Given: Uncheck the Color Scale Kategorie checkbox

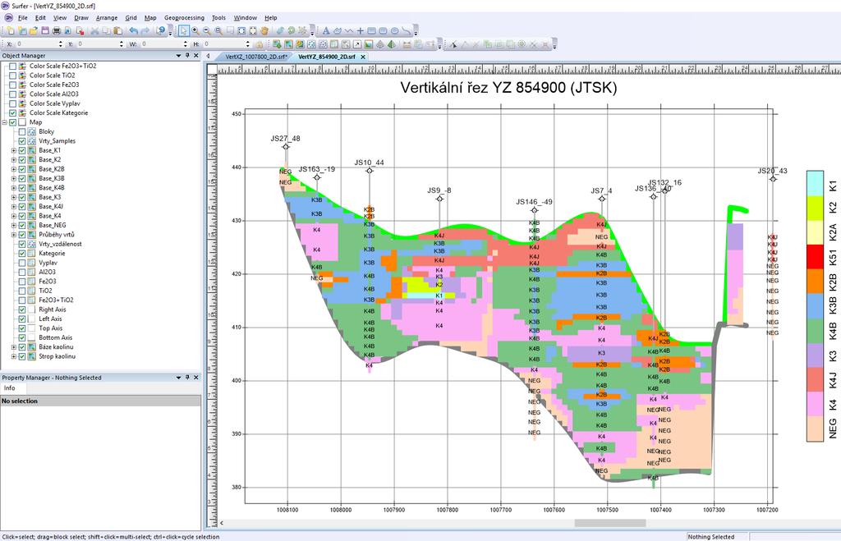Looking at the screenshot, I should click(13, 112).
